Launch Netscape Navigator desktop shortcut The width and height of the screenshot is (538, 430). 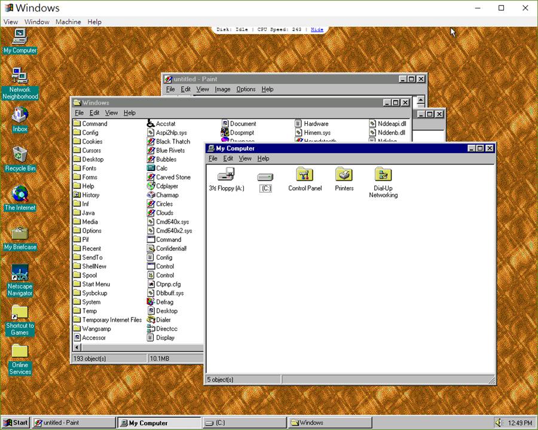(20, 273)
